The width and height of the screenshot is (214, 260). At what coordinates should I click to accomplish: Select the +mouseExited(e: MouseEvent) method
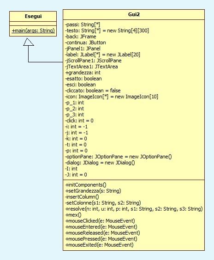point(100,245)
